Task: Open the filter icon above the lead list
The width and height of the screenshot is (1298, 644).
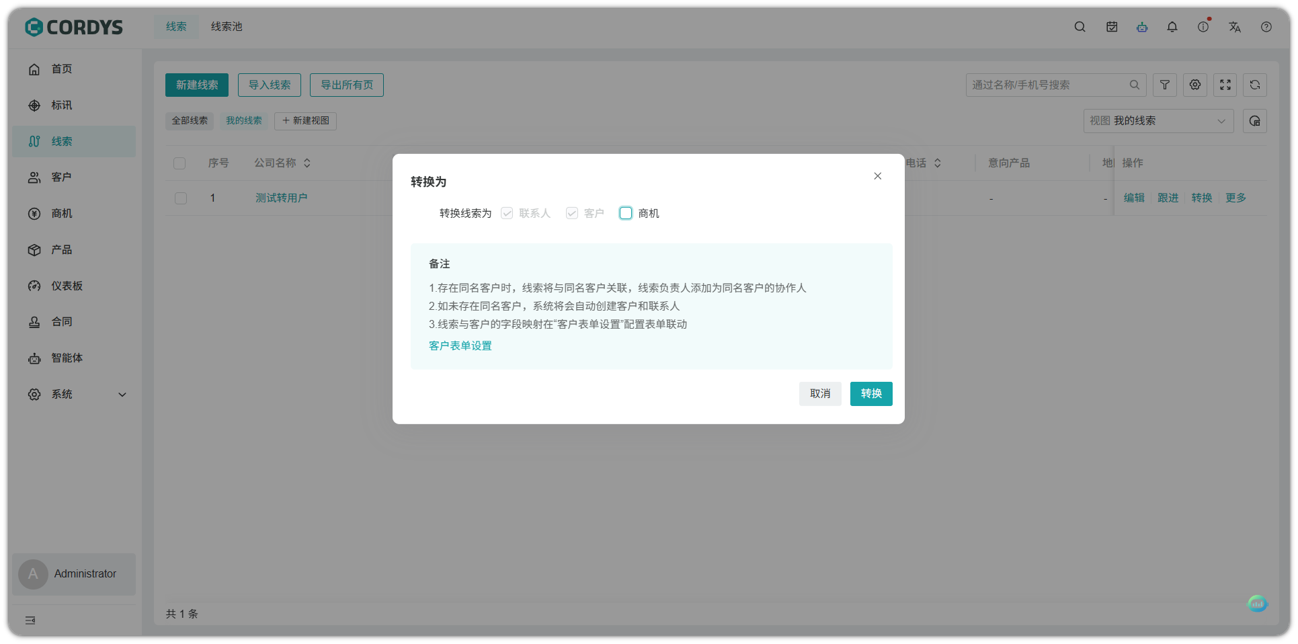Action: point(1164,85)
